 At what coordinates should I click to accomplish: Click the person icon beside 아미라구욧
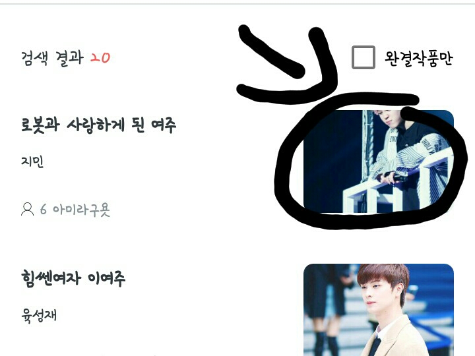tap(27, 209)
